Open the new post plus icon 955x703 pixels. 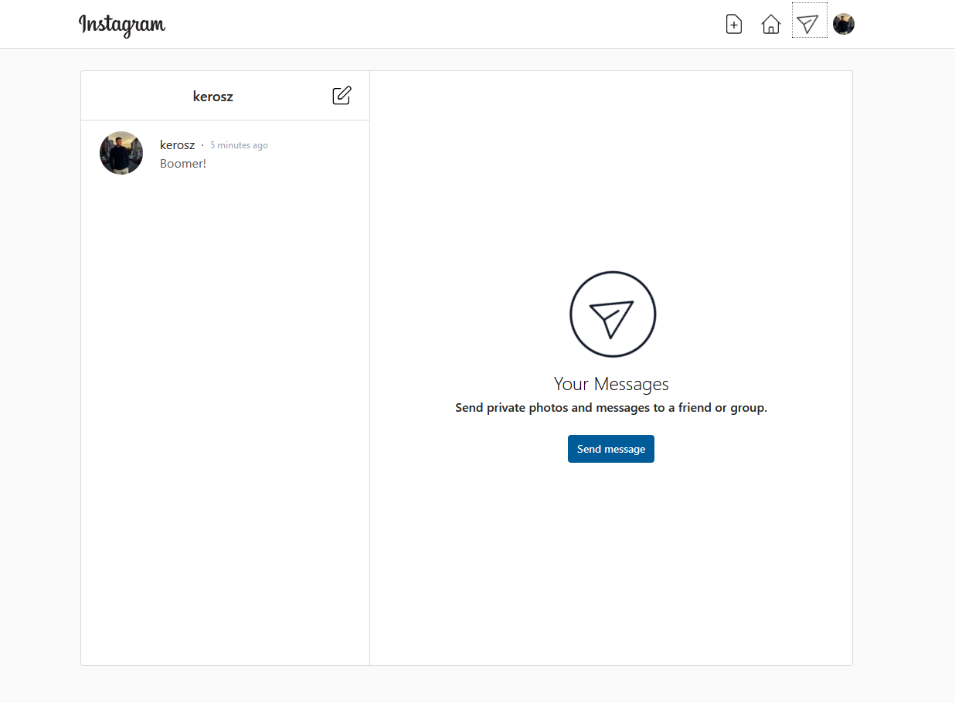[734, 25]
